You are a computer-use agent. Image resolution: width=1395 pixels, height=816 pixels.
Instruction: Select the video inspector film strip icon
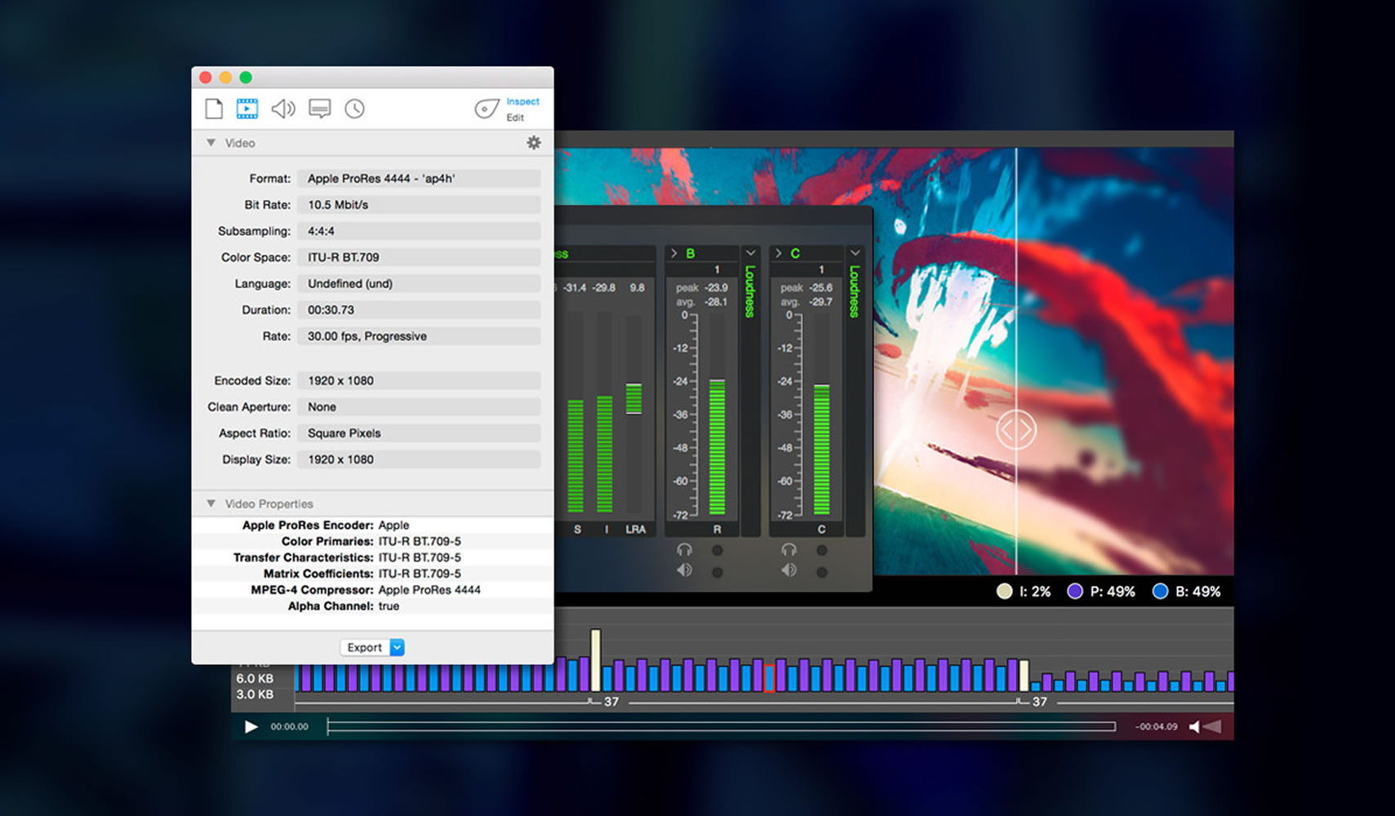point(247,108)
